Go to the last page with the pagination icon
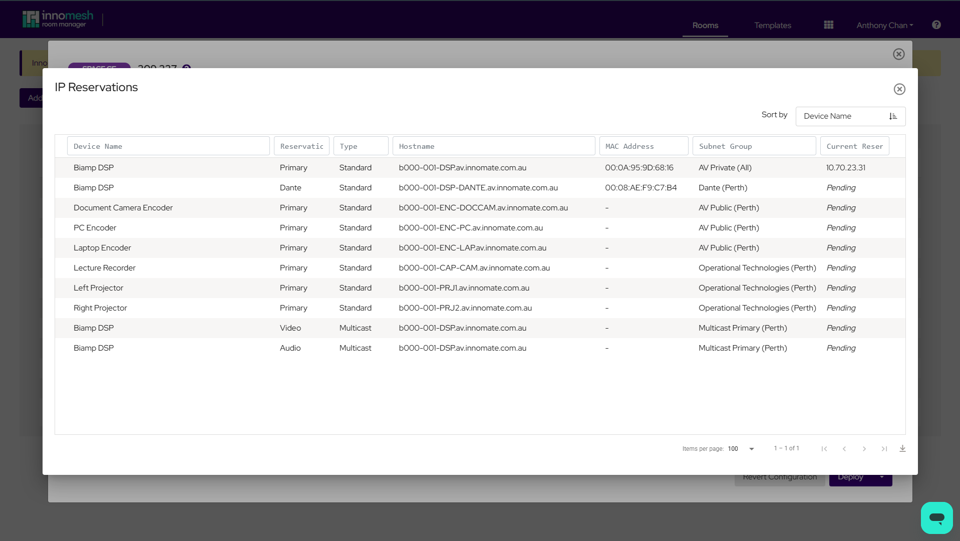960x541 pixels. pos(884,449)
